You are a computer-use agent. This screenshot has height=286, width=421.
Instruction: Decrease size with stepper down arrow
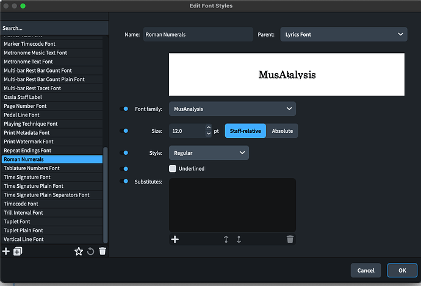point(209,134)
